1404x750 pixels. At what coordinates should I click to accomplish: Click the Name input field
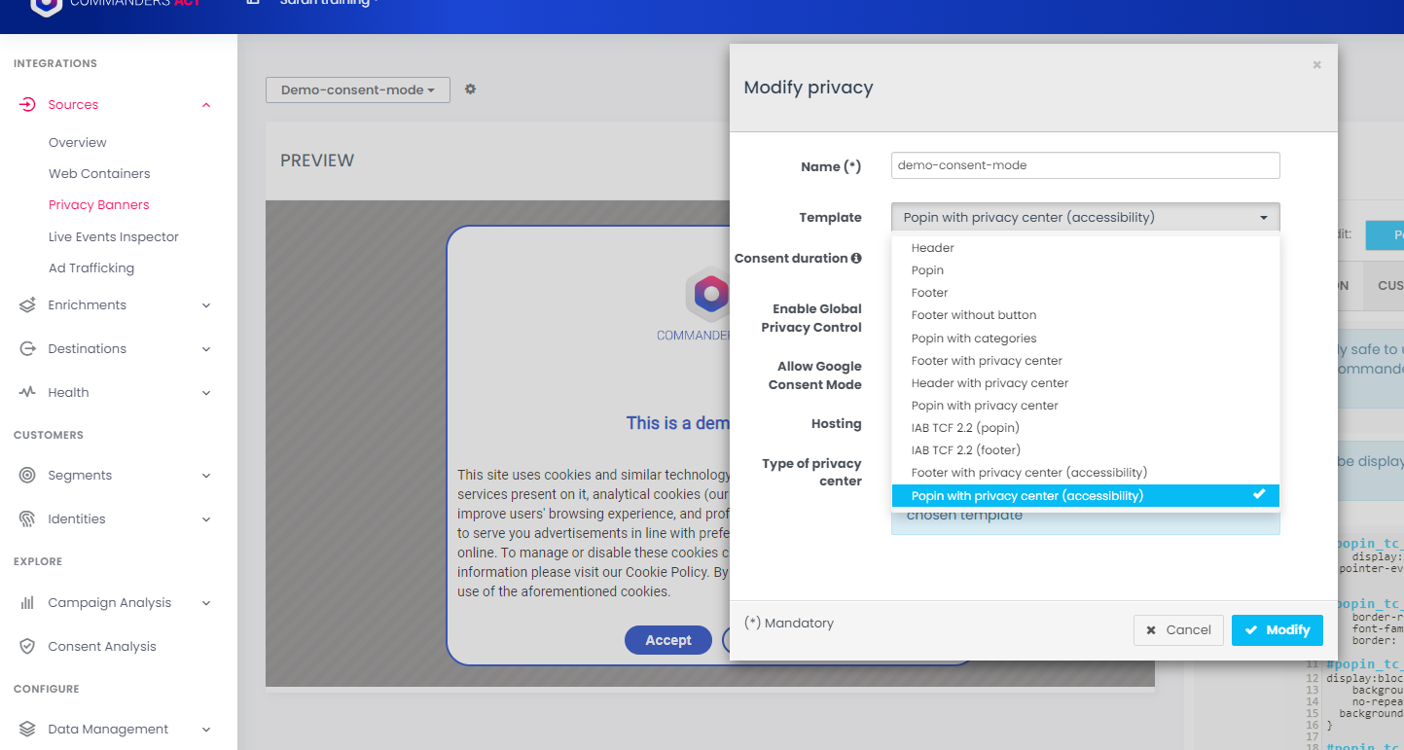(1085, 165)
